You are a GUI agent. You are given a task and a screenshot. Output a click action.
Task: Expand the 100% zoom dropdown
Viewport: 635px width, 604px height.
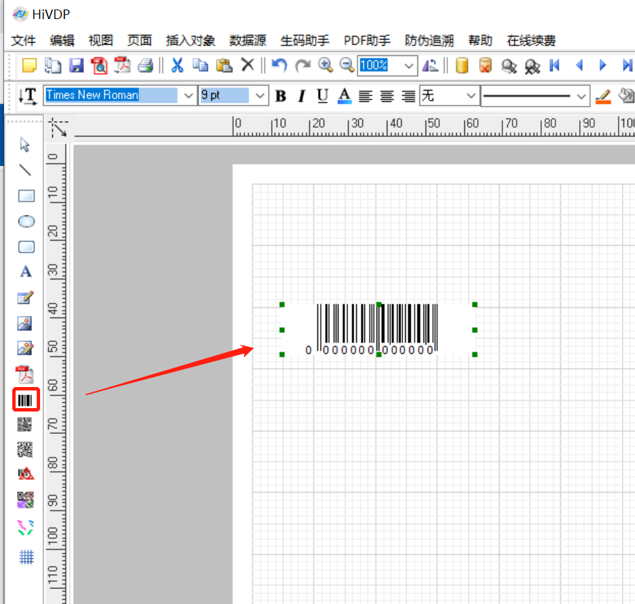409,65
